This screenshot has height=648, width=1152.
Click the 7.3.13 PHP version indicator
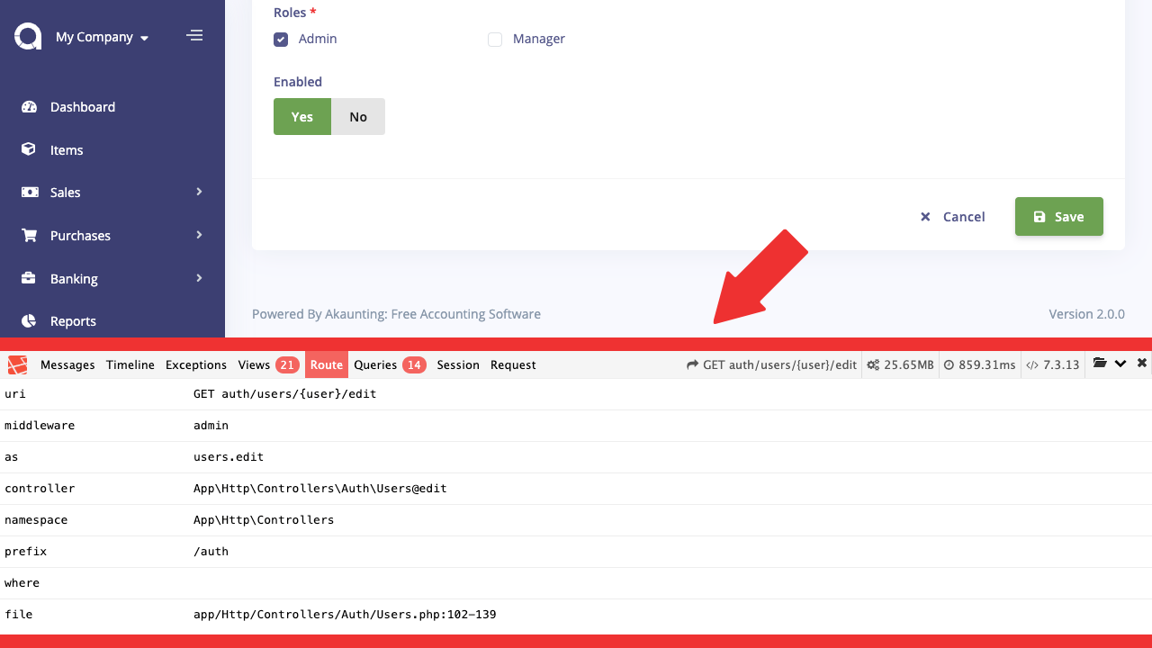(x=1053, y=364)
